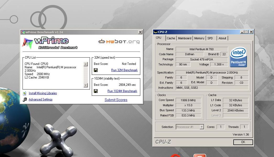
Task: Click the L1 Code value 32 KBytes
Action: 235,105
